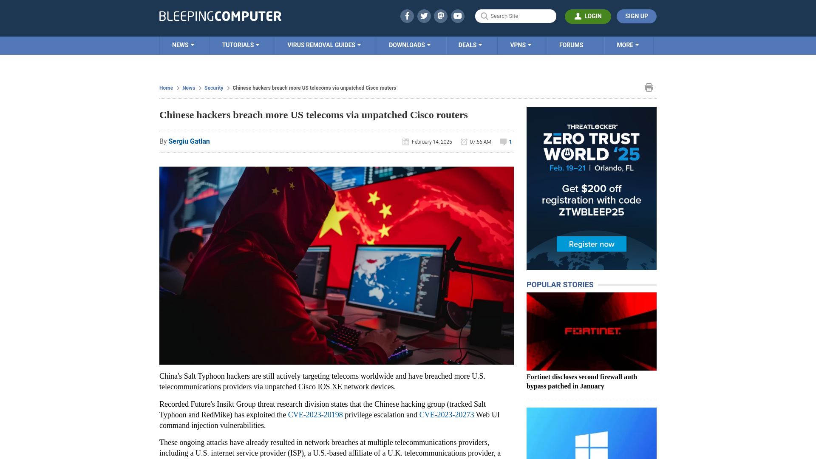Click the BleepingComputer Facebook icon
816x459 pixels.
(x=407, y=16)
